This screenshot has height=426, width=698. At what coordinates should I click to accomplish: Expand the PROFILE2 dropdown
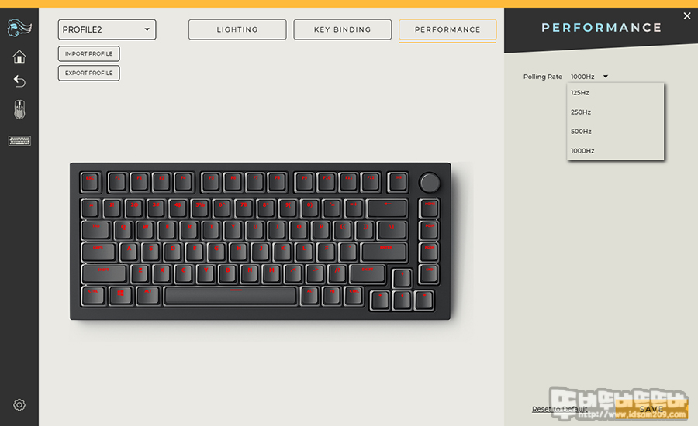[107, 29]
